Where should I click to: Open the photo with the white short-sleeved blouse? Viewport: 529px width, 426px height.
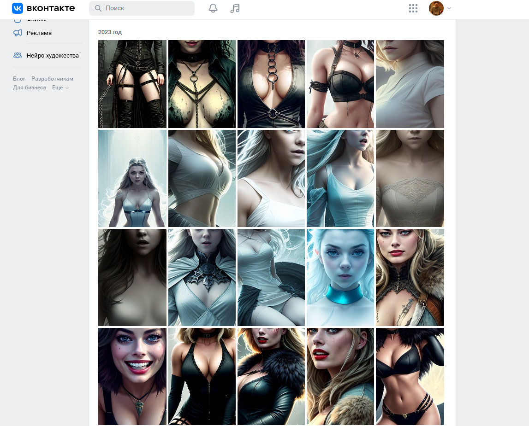click(410, 84)
